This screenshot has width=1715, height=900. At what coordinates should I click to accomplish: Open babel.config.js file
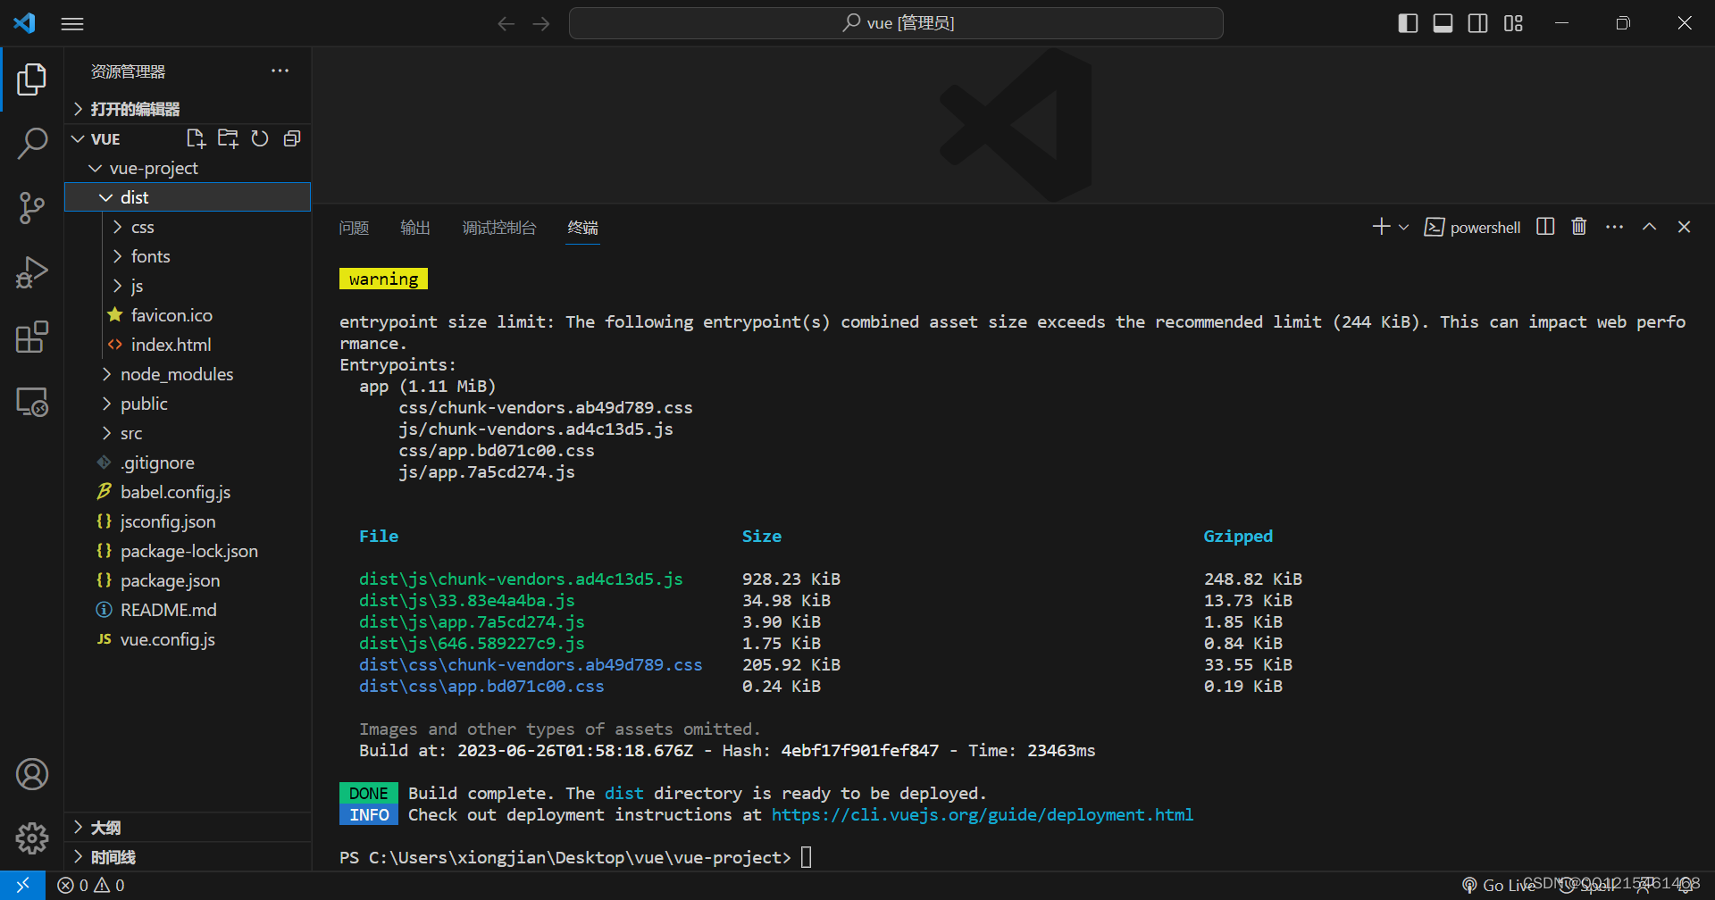188,492
